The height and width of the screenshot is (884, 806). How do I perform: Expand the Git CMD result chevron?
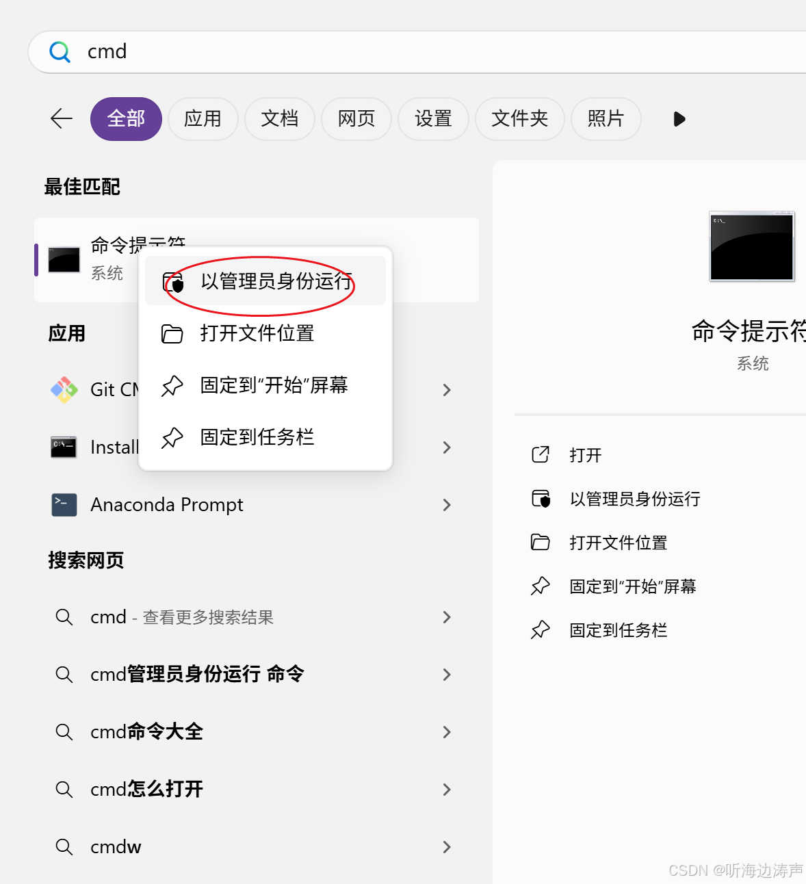[x=447, y=390]
